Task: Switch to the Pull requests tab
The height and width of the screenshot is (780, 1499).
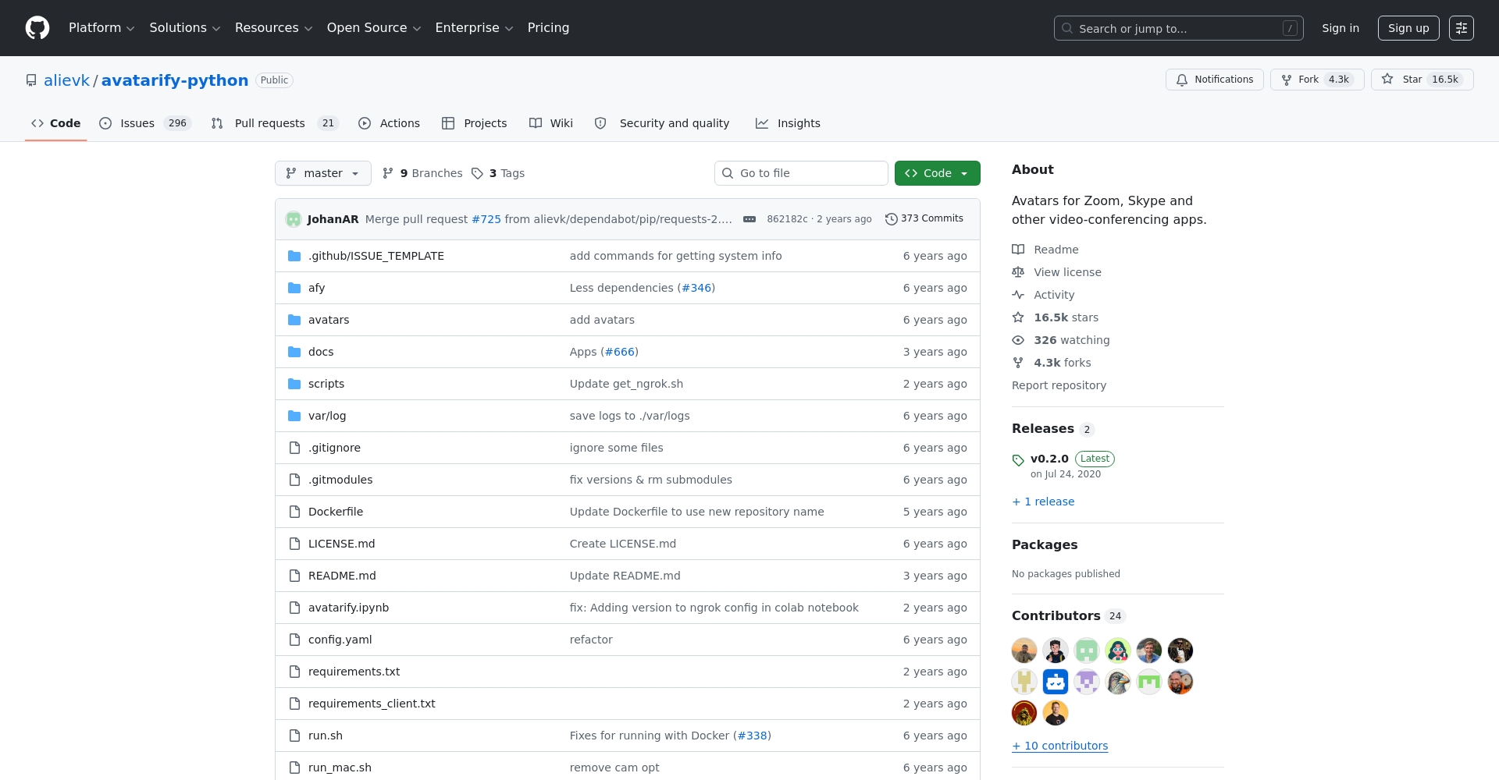Action: coord(269,123)
